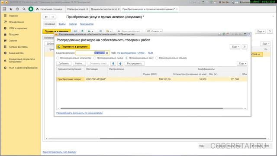Click the Найти... button
Screen dimensions: 277x156
tap(79, 64)
